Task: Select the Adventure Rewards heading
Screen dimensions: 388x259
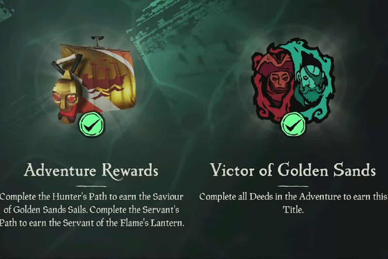Action: tap(91, 170)
